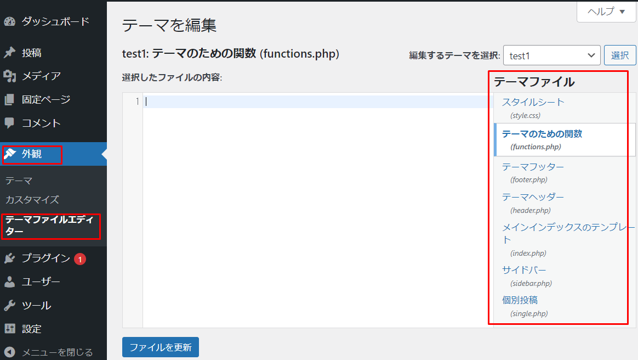Viewport: 638px width, 360px height.
Task: Click the sliders icon beside 設定
Action: click(9, 328)
